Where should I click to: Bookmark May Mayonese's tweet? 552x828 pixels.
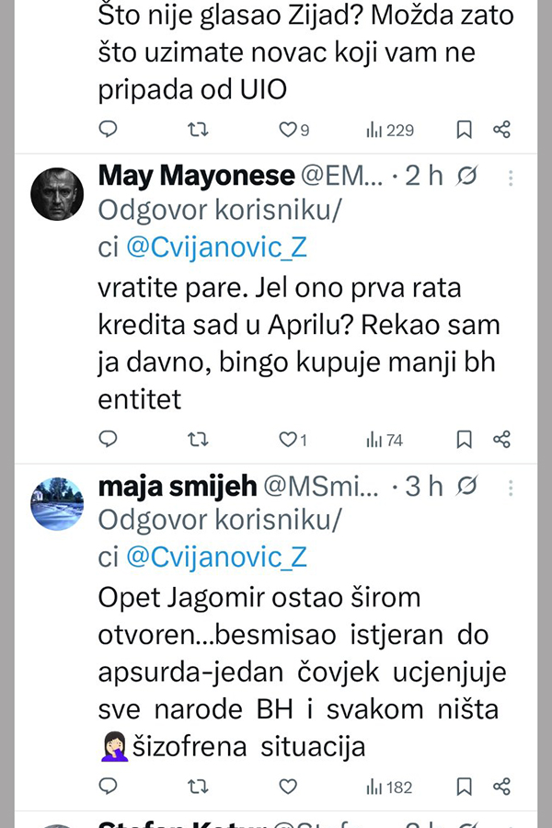(x=465, y=439)
